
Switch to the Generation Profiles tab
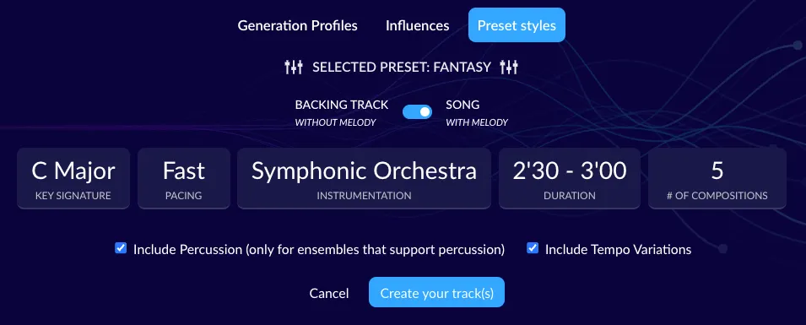click(x=298, y=25)
